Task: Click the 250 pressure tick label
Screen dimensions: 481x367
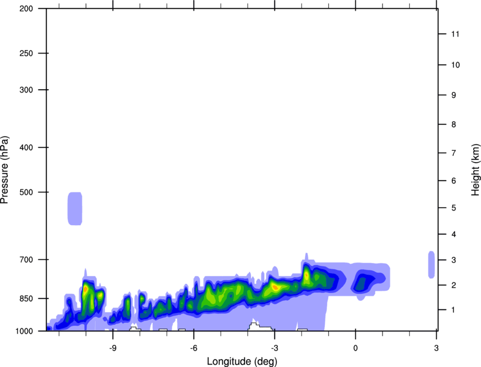Action: coord(26,53)
